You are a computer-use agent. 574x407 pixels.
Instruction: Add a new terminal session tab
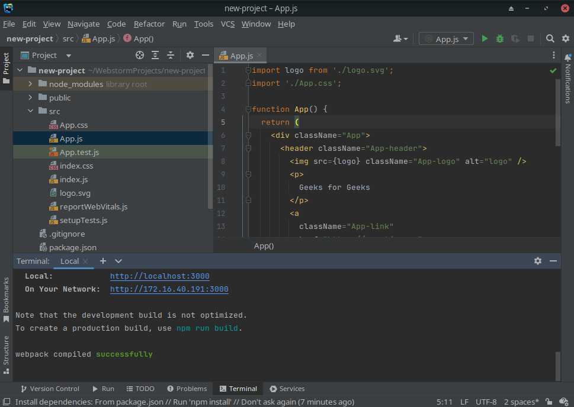click(x=103, y=261)
